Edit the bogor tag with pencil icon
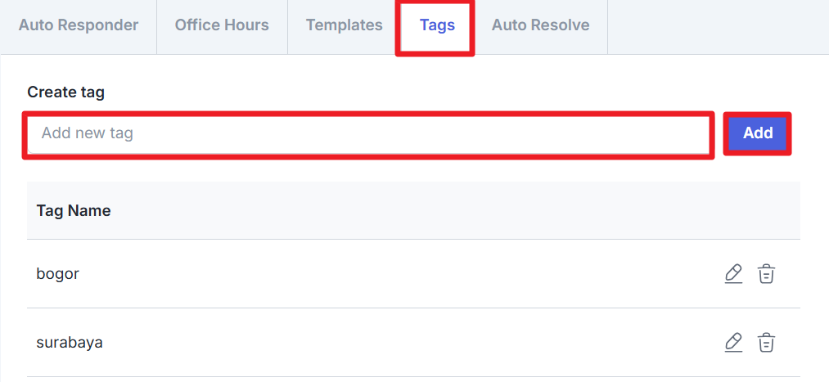 pos(733,274)
